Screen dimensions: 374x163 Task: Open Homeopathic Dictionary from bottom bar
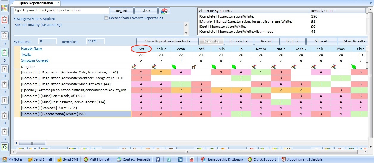point(222,159)
